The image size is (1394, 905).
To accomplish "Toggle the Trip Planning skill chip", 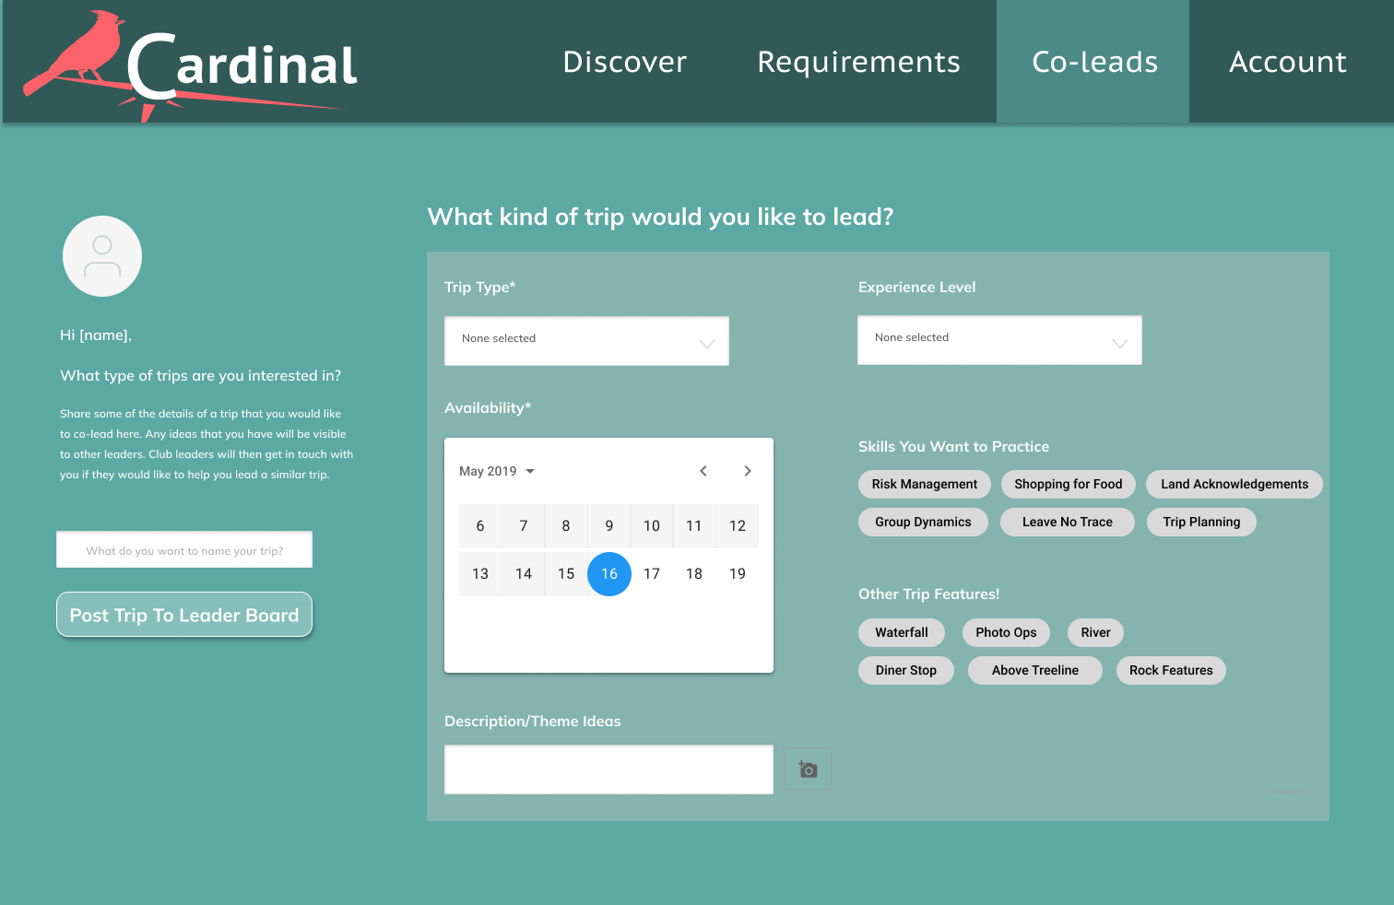I will point(1201,522).
